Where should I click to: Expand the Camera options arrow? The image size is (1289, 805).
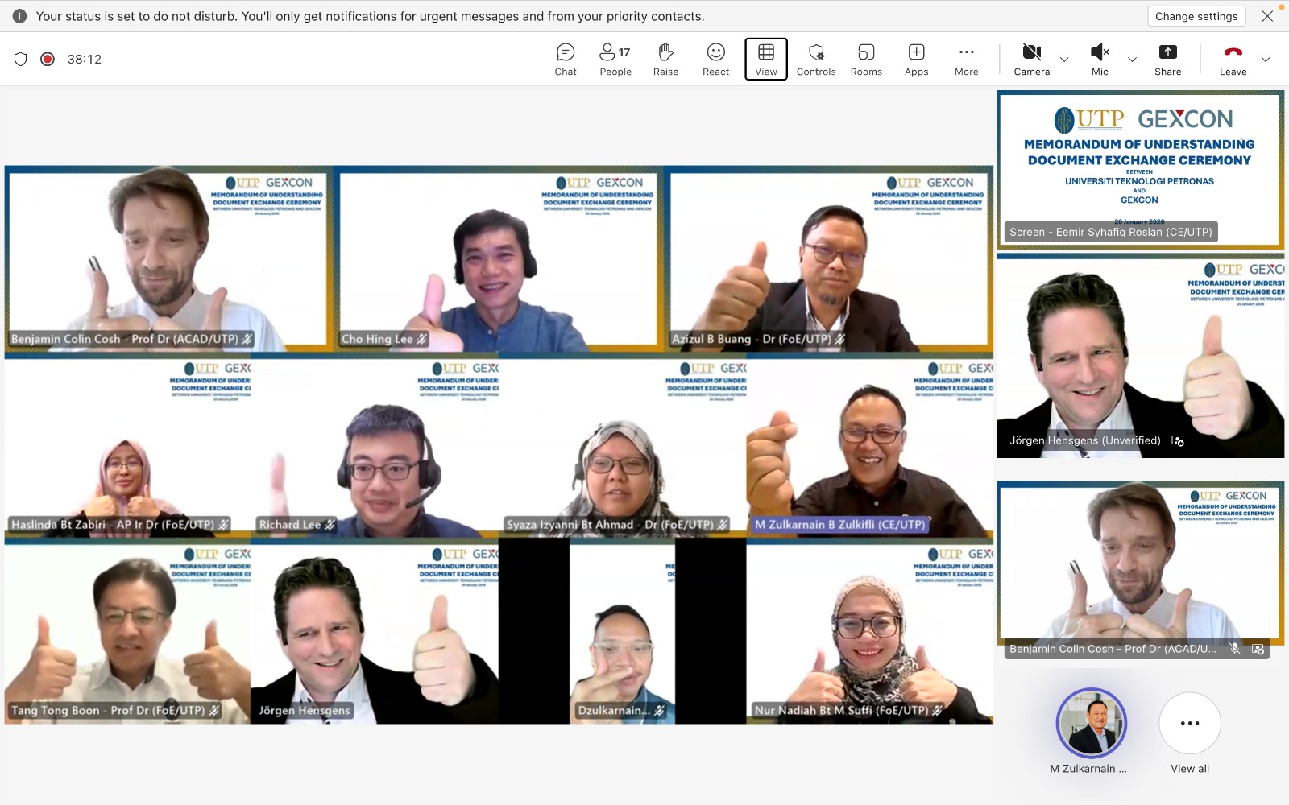[1064, 60]
